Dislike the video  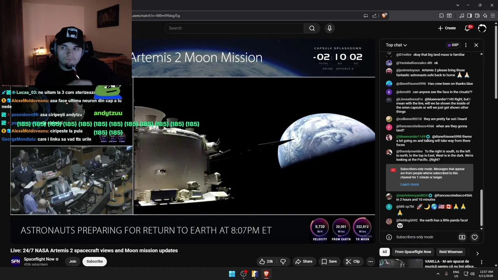click(x=283, y=261)
